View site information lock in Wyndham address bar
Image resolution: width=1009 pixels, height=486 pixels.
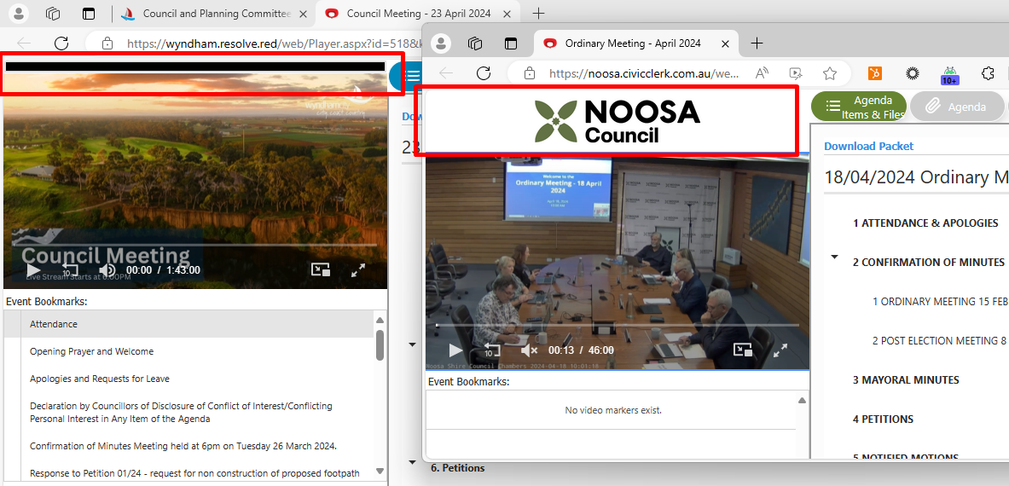click(x=107, y=43)
